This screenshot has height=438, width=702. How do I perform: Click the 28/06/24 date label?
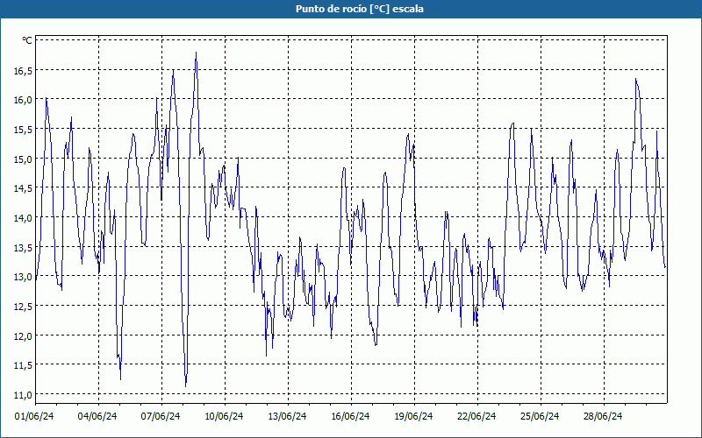603,416
